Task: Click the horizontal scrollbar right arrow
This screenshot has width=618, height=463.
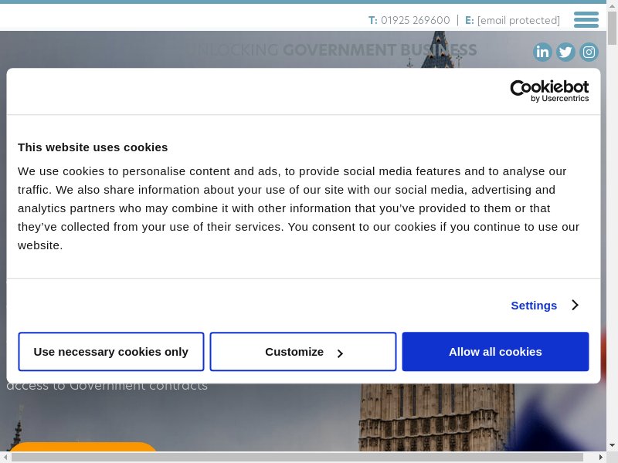Action: coord(600,457)
